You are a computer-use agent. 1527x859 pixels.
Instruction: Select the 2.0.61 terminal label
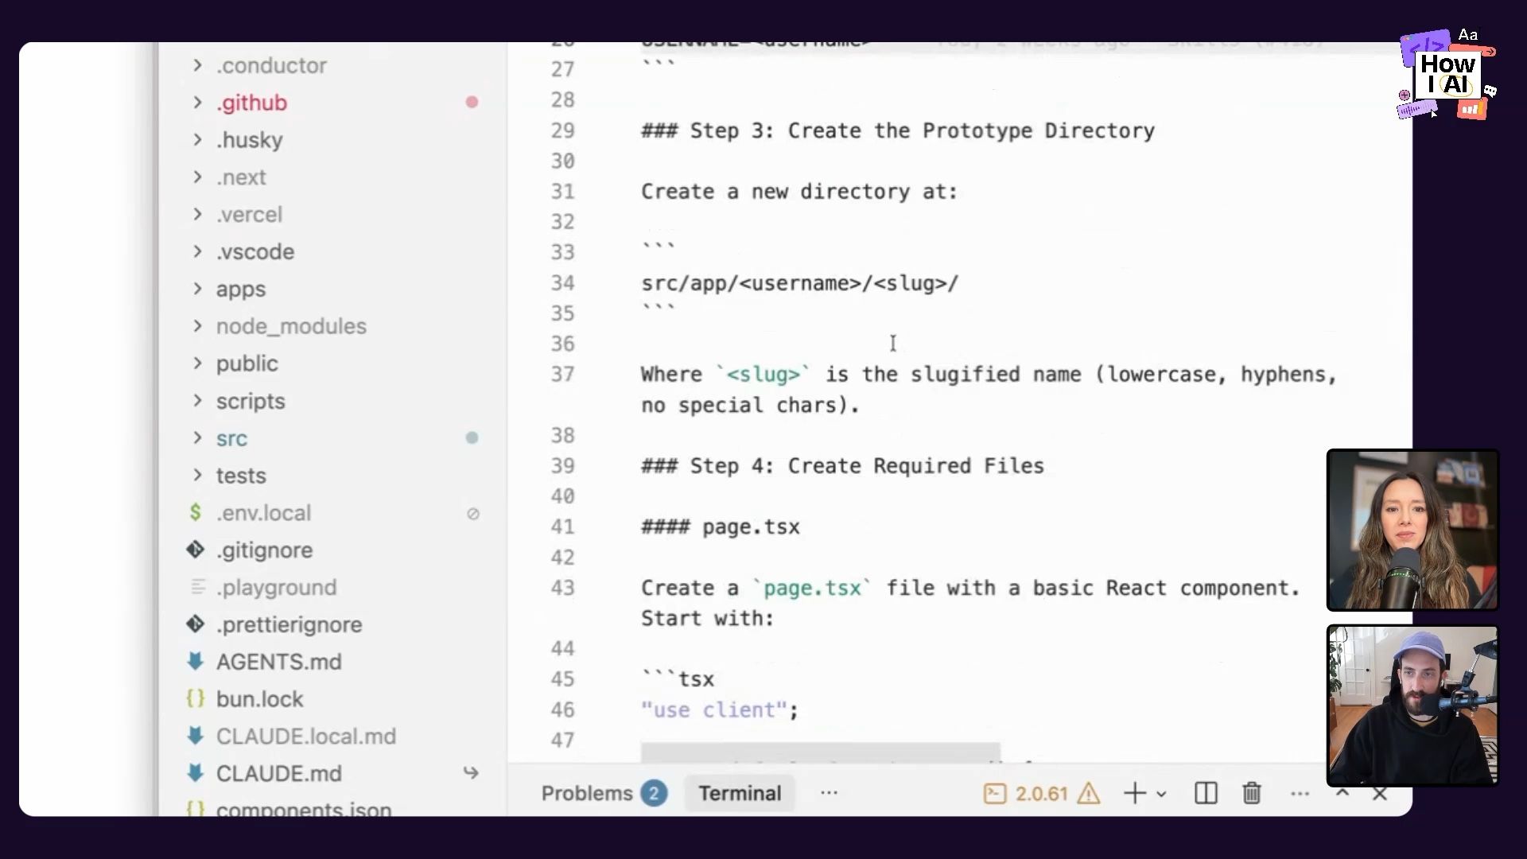1040,794
